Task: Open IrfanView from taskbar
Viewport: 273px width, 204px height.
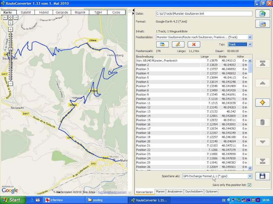Action: coord(64,200)
